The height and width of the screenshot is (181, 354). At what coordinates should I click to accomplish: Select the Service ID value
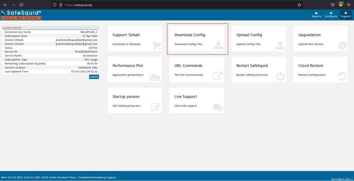point(86,52)
